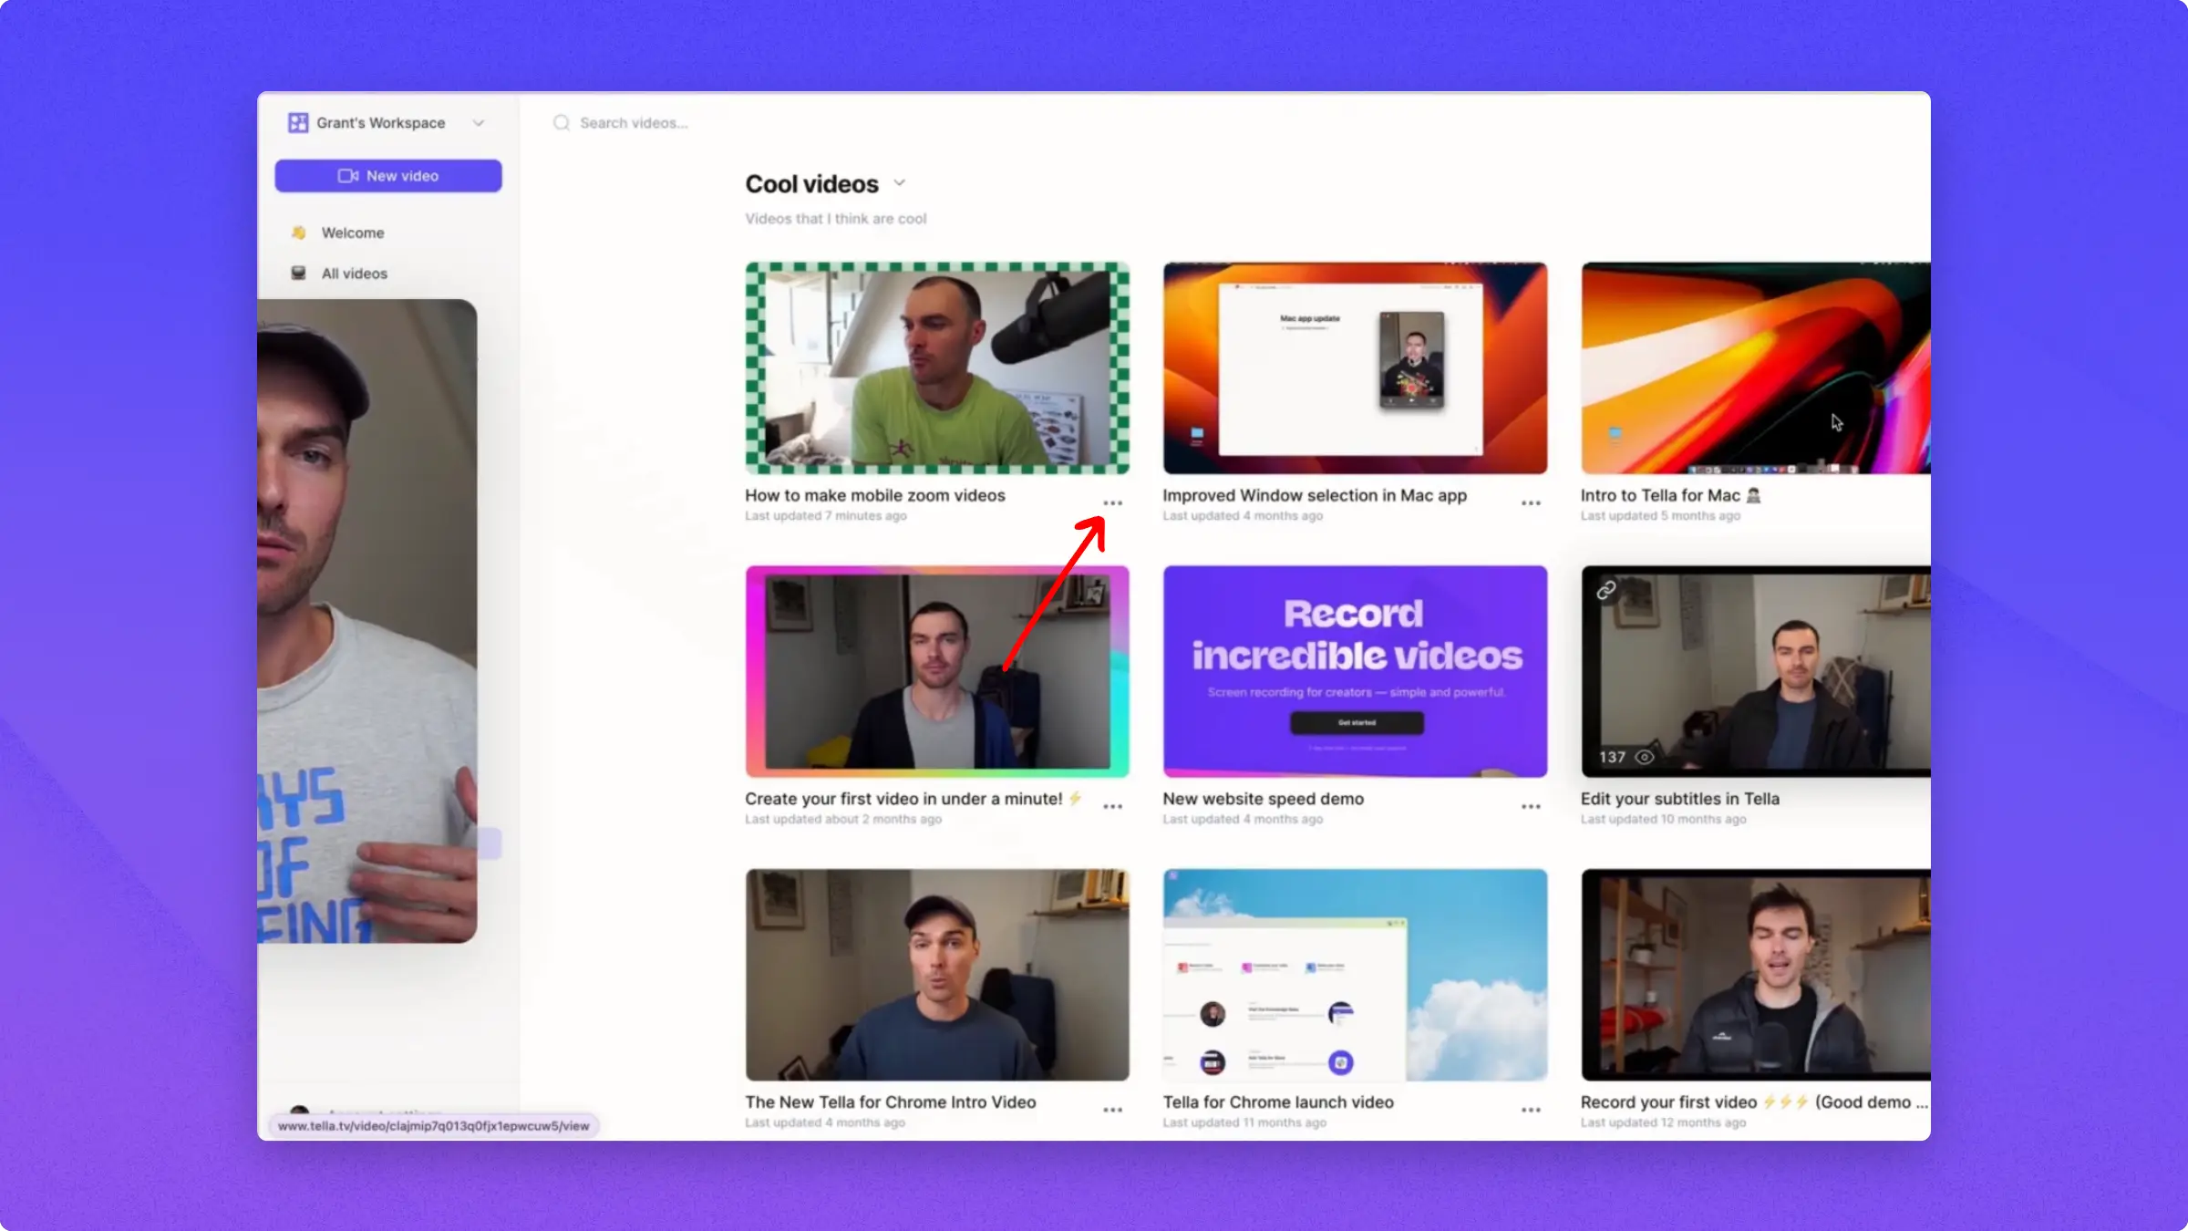Click the Welcome waving hand icon

pos(298,233)
